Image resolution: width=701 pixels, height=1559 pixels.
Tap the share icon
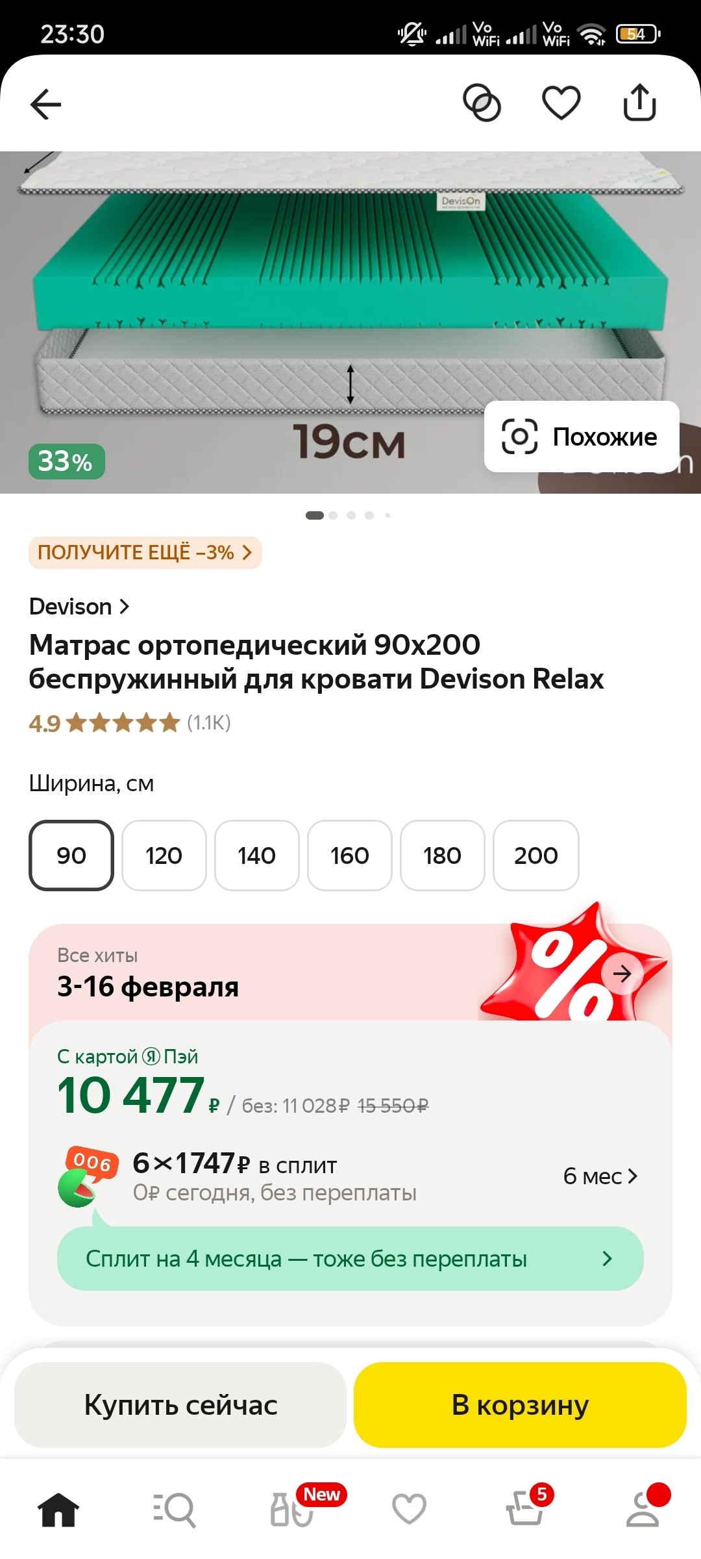(640, 103)
